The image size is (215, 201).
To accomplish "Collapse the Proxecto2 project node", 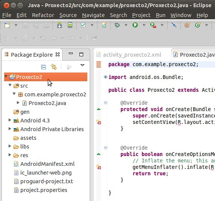I will [x=6, y=76].
